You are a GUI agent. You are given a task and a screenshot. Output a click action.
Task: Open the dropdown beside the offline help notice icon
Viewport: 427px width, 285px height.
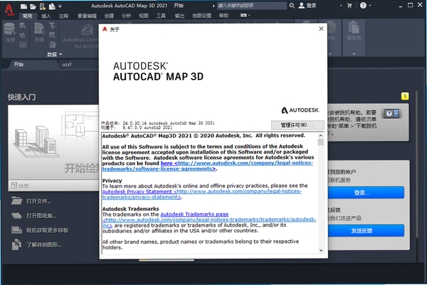point(396,114)
